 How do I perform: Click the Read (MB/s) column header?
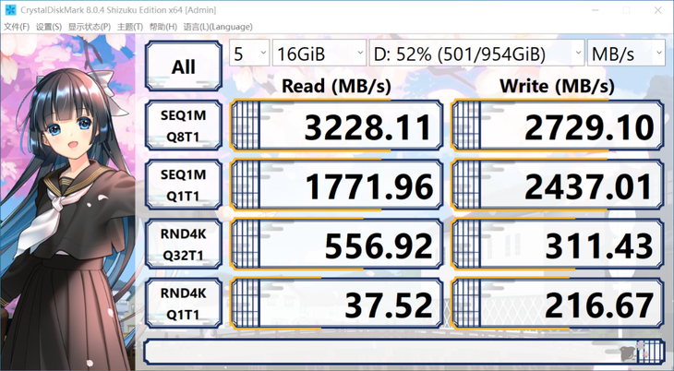coord(336,86)
